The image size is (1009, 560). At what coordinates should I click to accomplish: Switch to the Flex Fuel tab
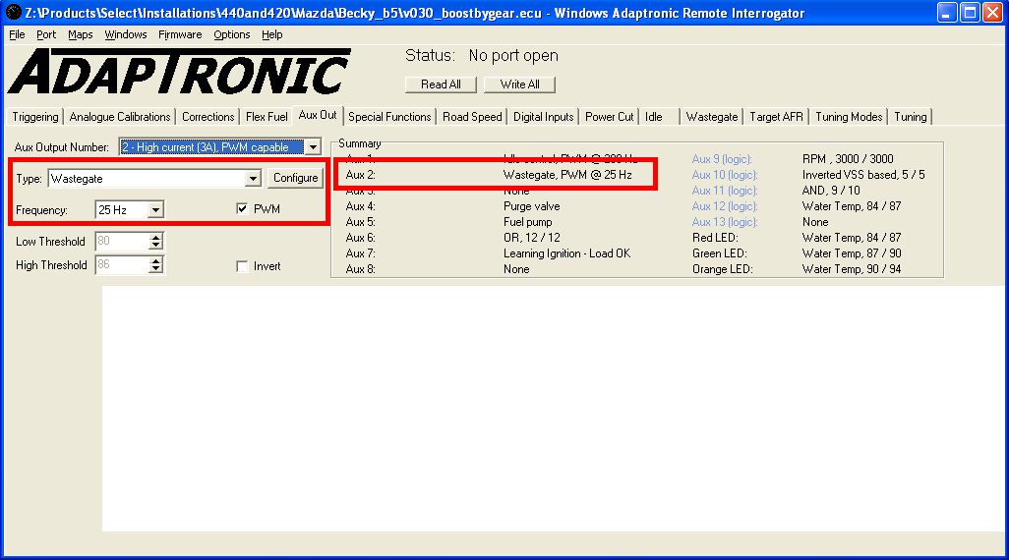click(267, 117)
